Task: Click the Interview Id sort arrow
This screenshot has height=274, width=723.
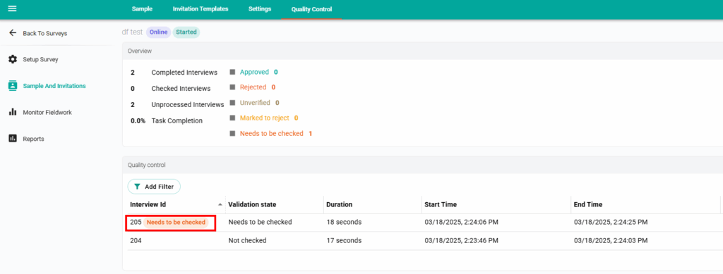Action: [x=220, y=204]
